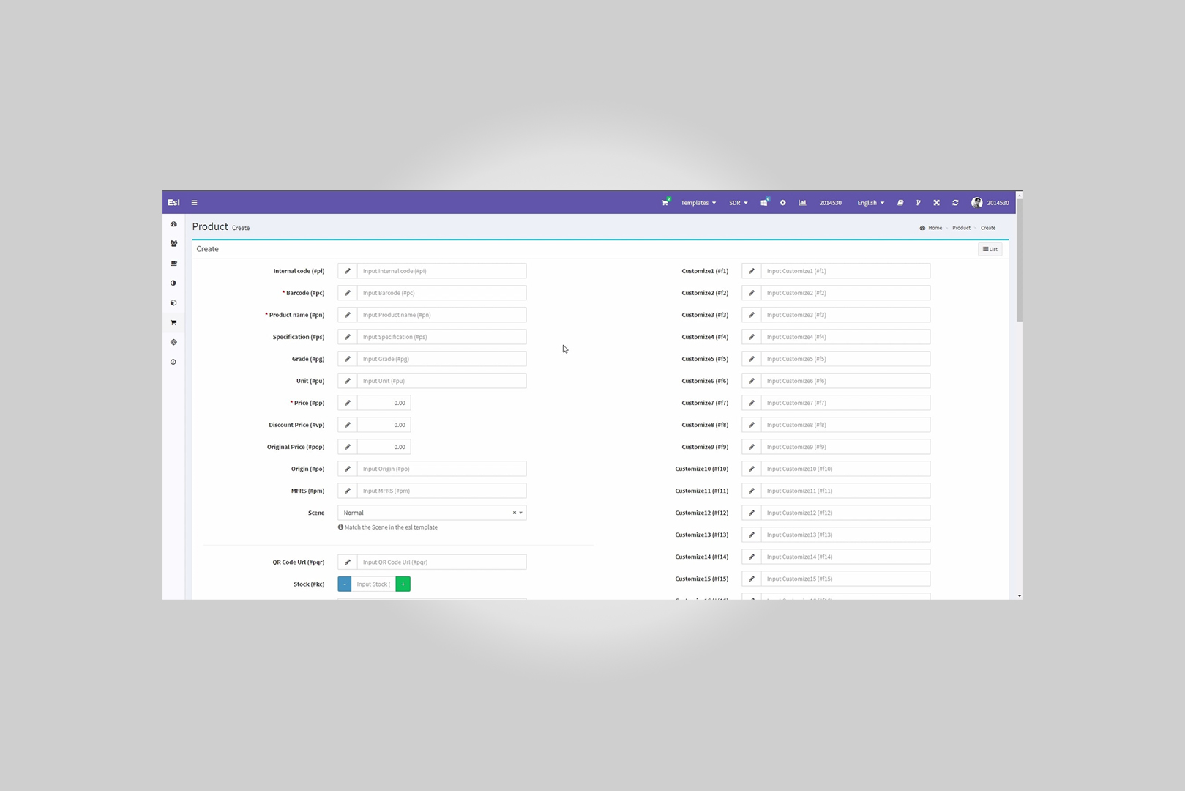Click pencil icon beside Customize1 field
The height and width of the screenshot is (791, 1185).
752,271
